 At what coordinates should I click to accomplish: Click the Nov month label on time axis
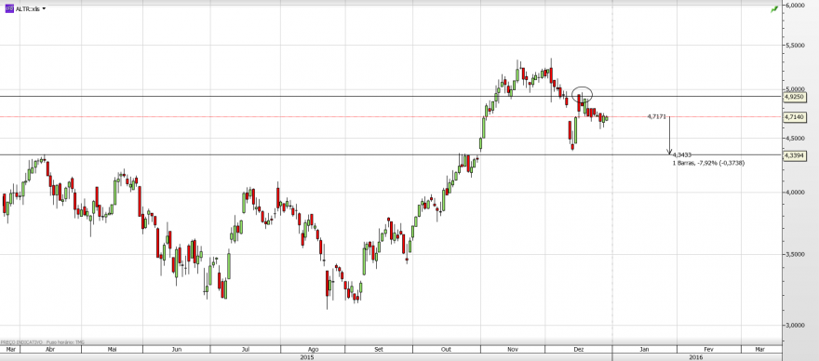click(513, 349)
